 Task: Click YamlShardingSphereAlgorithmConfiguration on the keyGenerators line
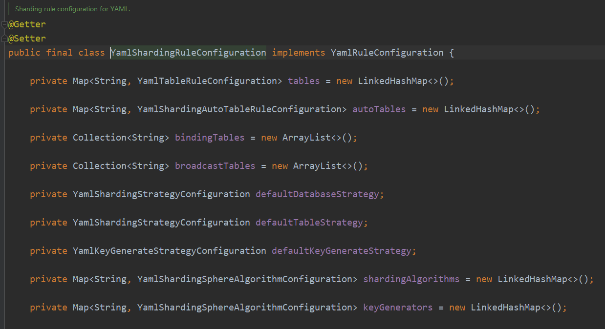tap(245, 308)
